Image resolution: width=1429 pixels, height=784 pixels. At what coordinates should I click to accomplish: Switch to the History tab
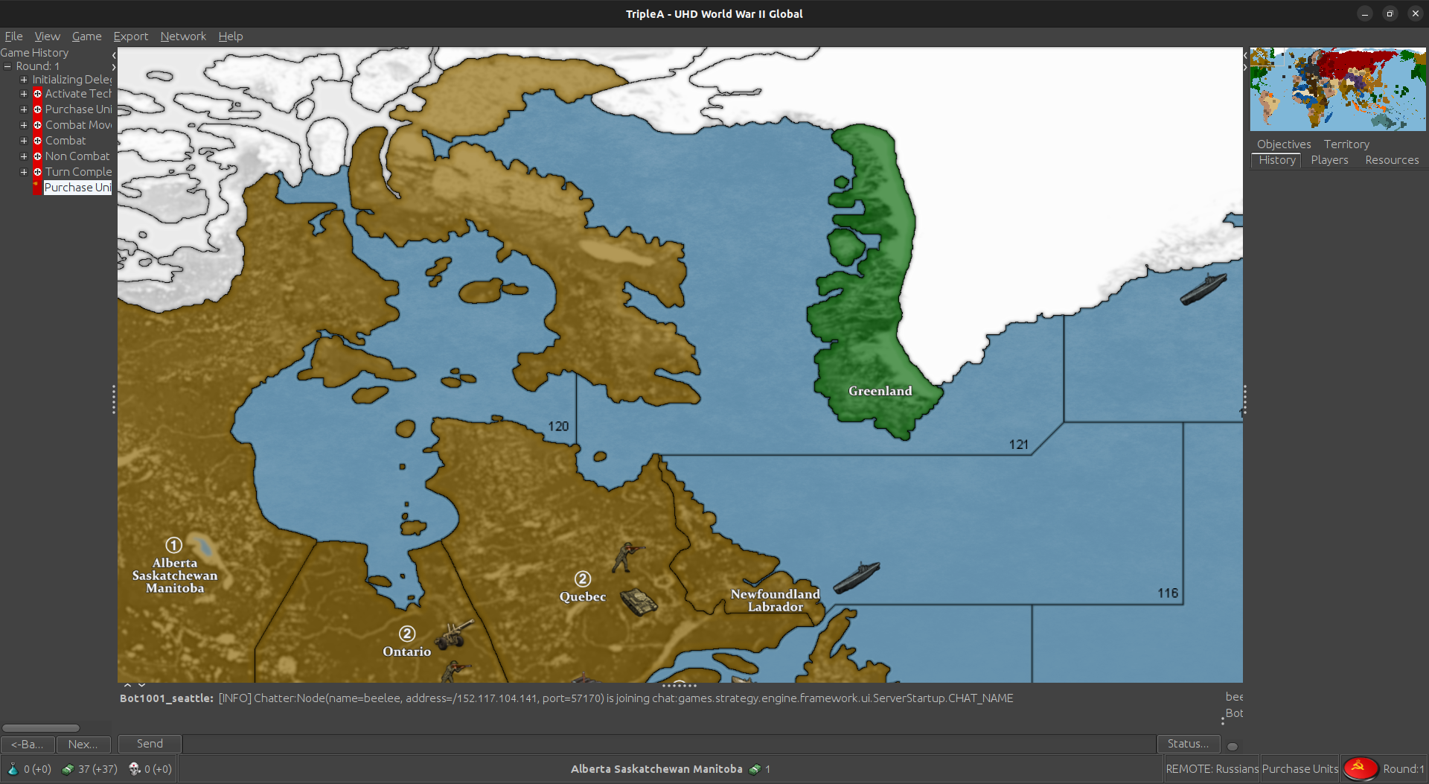(x=1277, y=160)
